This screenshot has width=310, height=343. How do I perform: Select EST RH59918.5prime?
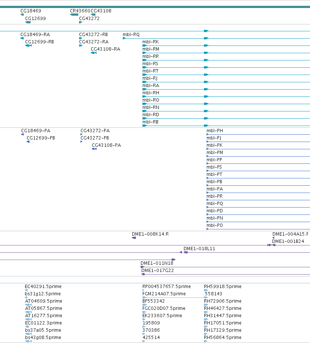(223, 287)
